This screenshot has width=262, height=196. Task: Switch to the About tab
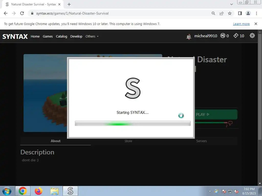(56, 141)
